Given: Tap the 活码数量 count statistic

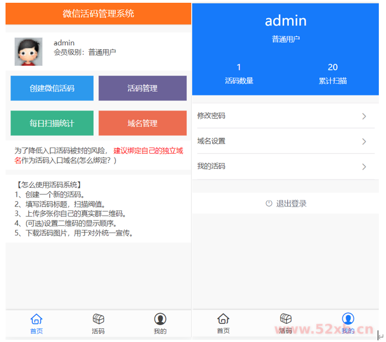Looking at the screenshot, I should [239, 74].
